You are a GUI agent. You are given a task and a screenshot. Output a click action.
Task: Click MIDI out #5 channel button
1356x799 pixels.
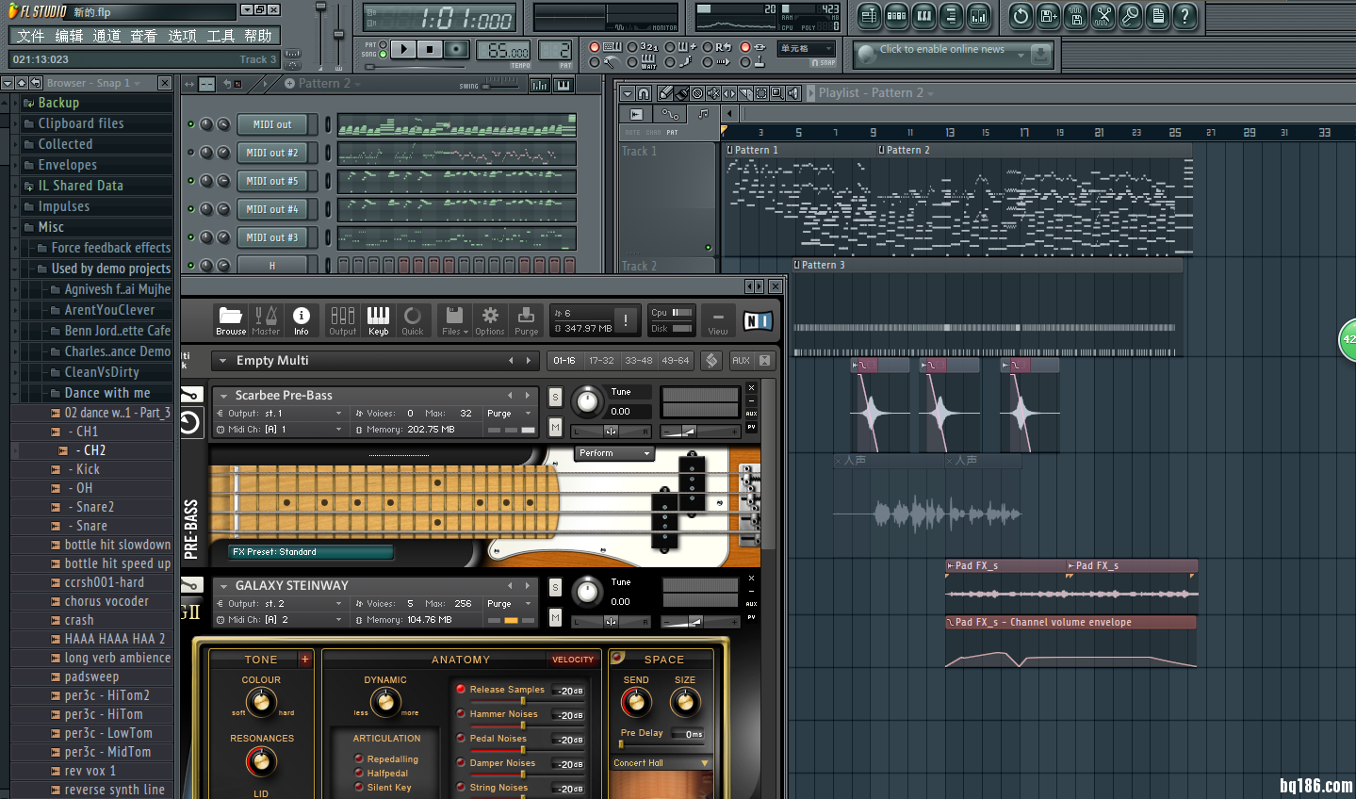tap(271, 181)
